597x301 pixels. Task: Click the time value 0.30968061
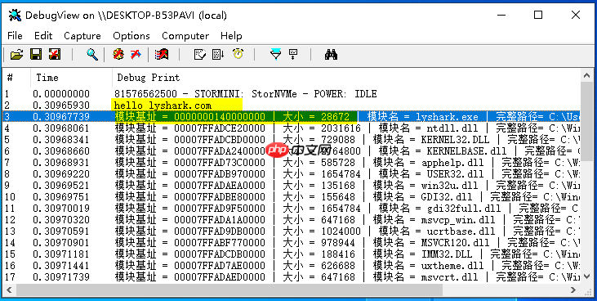coord(61,128)
